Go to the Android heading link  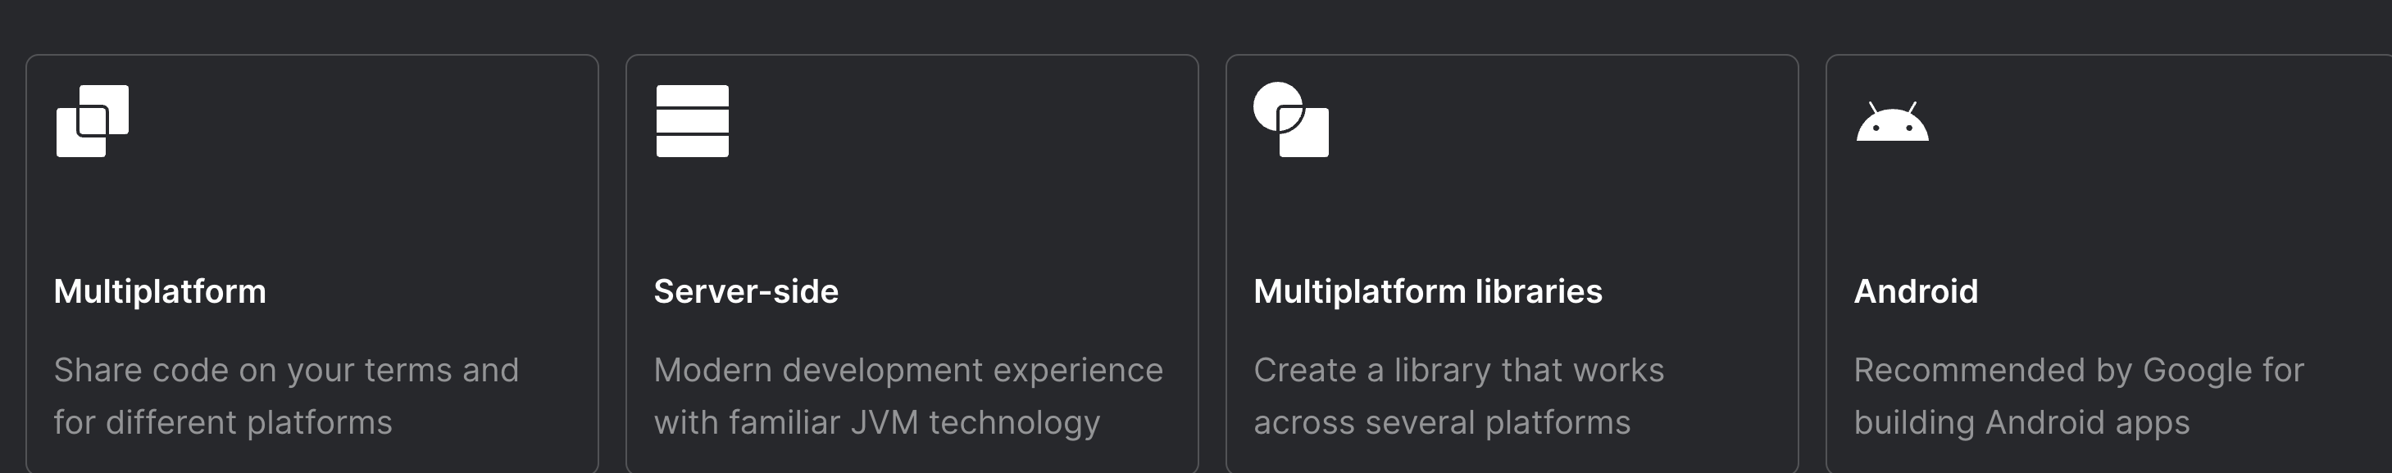click(1916, 291)
